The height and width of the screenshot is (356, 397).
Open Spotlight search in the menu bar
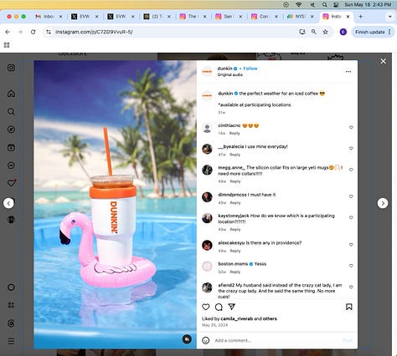coord(324,5)
